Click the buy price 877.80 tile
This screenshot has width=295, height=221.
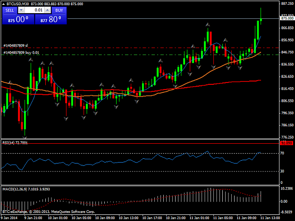click(x=51, y=19)
